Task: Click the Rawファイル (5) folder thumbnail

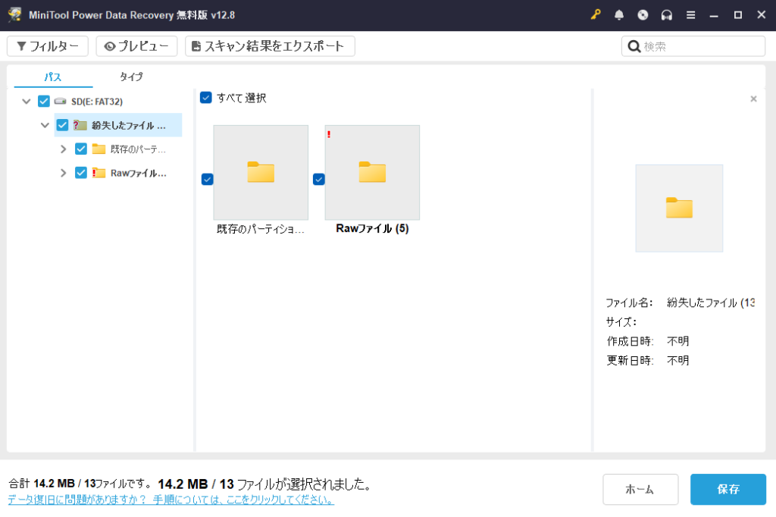Action: [372, 173]
